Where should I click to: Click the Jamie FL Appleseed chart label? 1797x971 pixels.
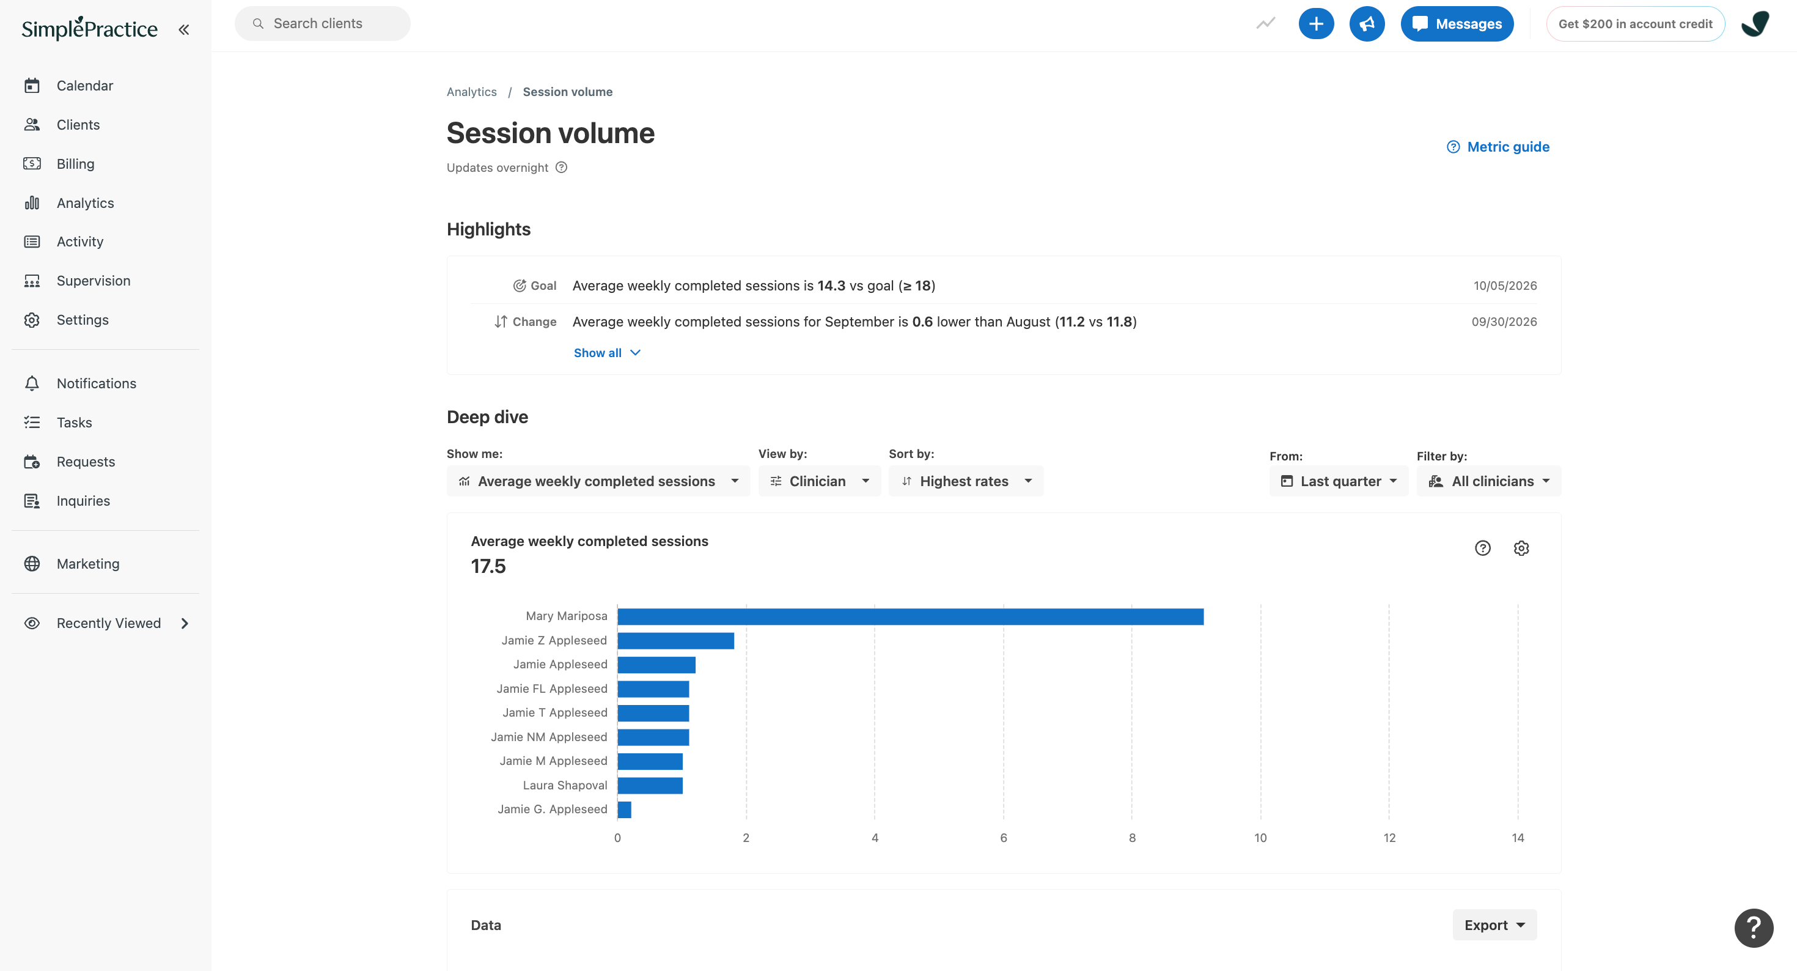[552, 689]
